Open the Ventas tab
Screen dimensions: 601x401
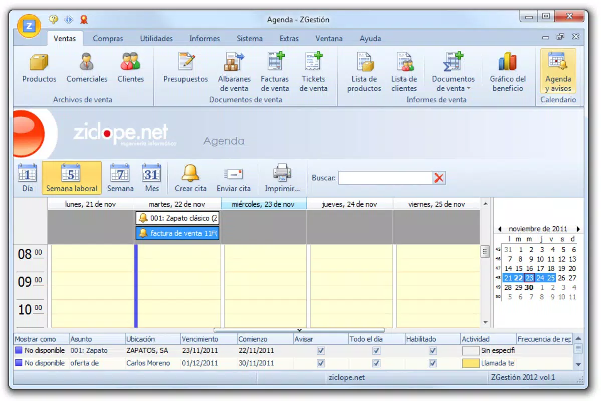(x=64, y=38)
